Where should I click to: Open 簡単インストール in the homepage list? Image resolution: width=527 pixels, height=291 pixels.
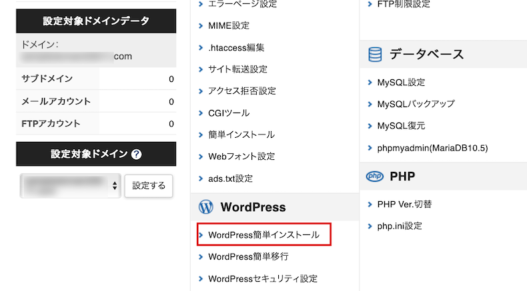click(x=241, y=135)
